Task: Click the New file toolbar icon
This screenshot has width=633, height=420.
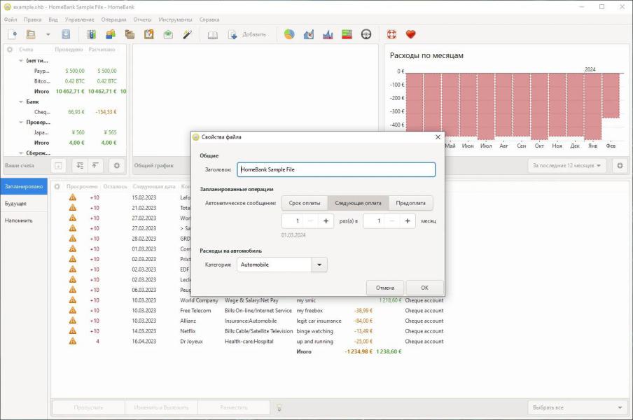Action: click(12, 35)
